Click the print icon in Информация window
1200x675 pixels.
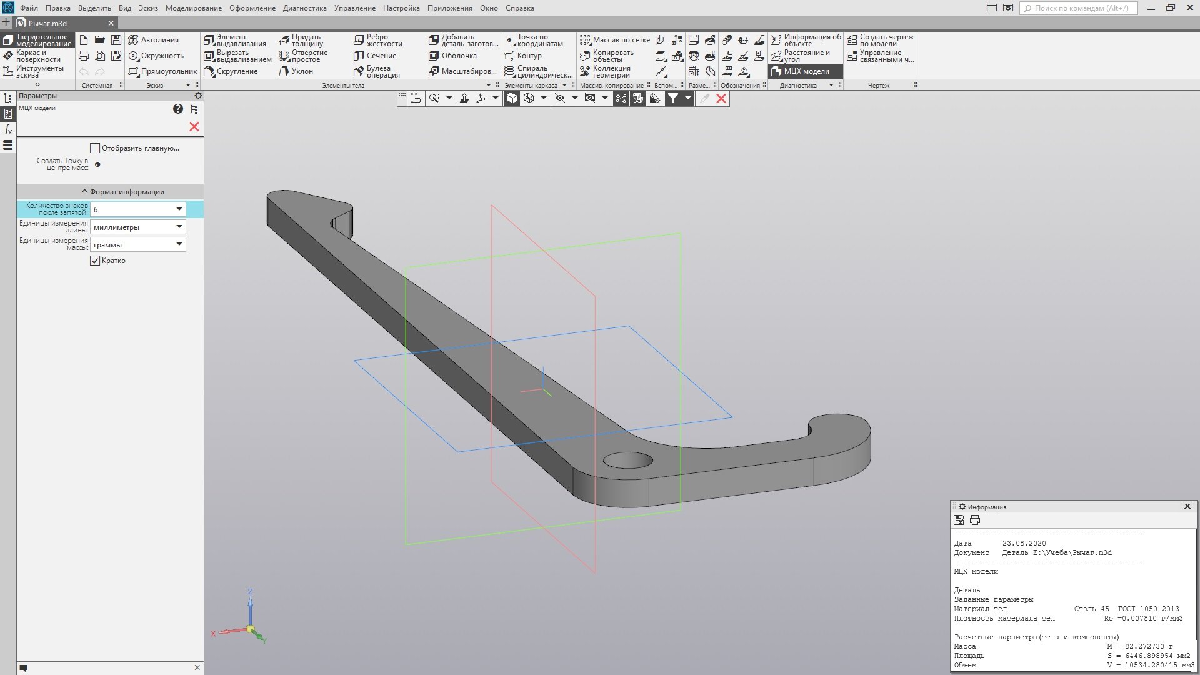tap(975, 520)
